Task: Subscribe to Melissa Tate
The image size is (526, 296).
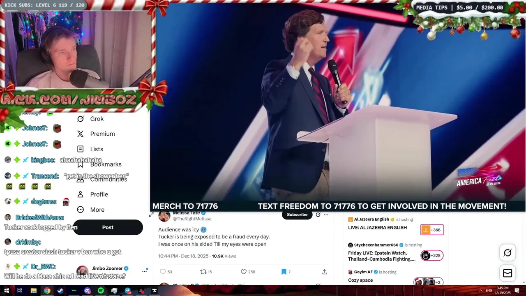Action: [297, 215]
